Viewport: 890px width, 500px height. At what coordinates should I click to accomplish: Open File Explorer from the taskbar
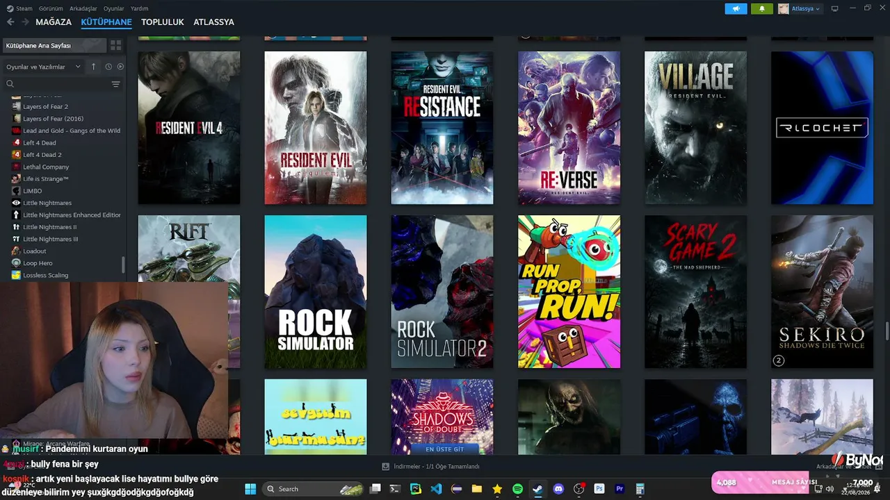coord(477,489)
